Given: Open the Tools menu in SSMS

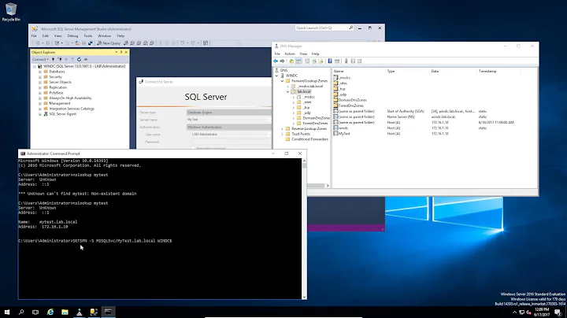Looking at the screenshot, I should point(88,35).
